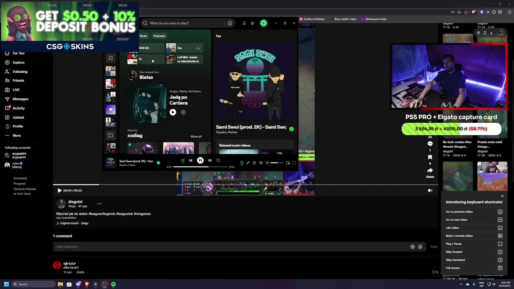Screen dimensions: 514x289
Task: Open the Windows Start menu
Action: pos(6,284)
